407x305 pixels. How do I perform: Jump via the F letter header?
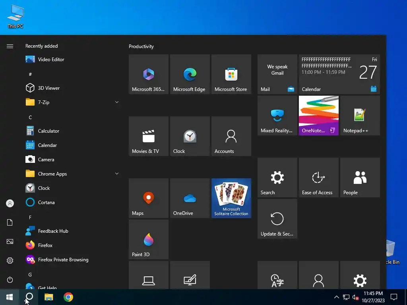click(x=30, y=217)
